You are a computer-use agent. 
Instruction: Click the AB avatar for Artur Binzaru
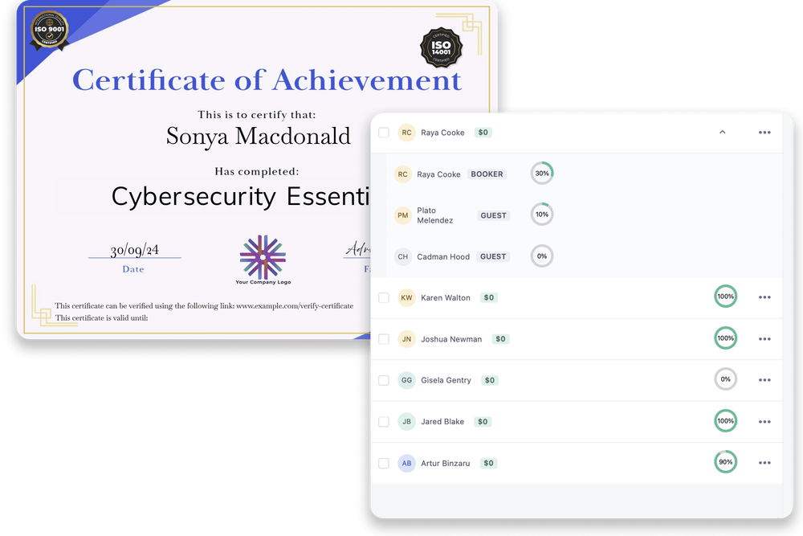[x=406, y=464]
